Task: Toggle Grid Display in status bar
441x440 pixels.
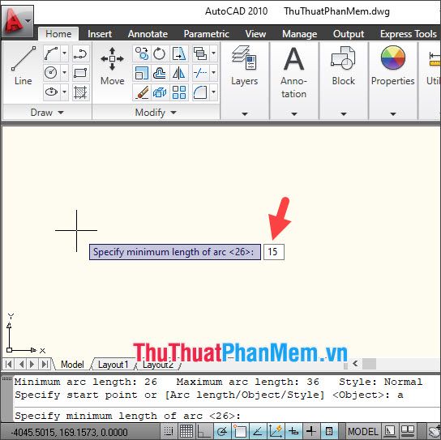Action: [x=186, y=431]
